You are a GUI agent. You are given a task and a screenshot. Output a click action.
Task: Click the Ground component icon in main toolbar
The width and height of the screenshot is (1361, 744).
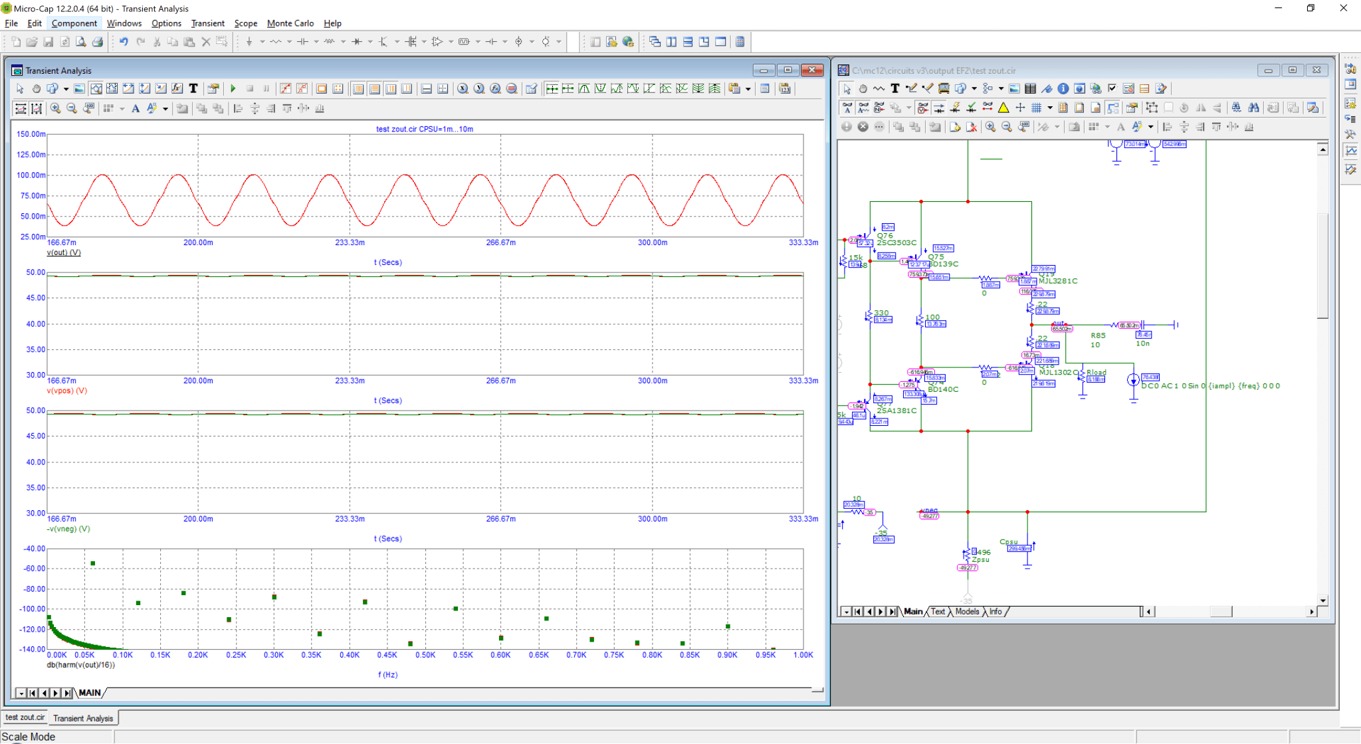coord(249,42)
